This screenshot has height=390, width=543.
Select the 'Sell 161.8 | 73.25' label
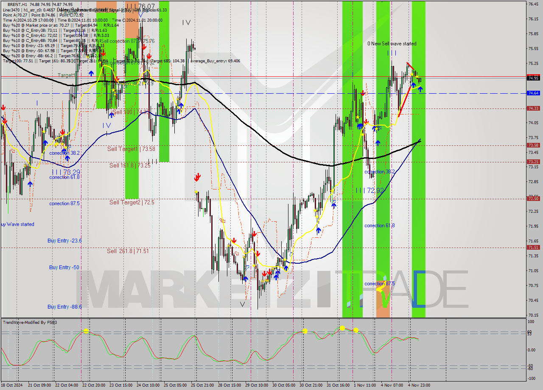pyautogui.click(x=130, y=165)
